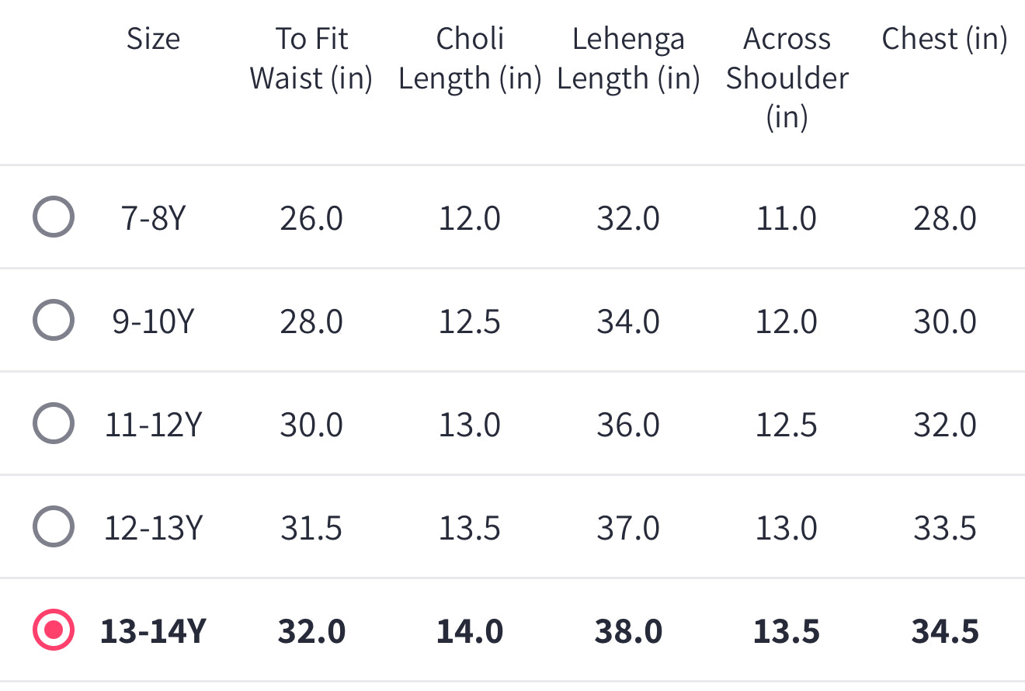Click the 34.0 lehenga length value
The image size is (1025, 691).
[x=628, y=321]
